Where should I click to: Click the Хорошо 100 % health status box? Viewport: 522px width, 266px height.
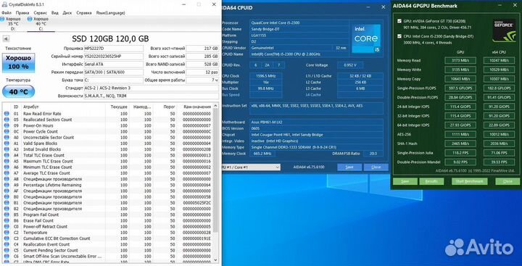pos(18,62)
